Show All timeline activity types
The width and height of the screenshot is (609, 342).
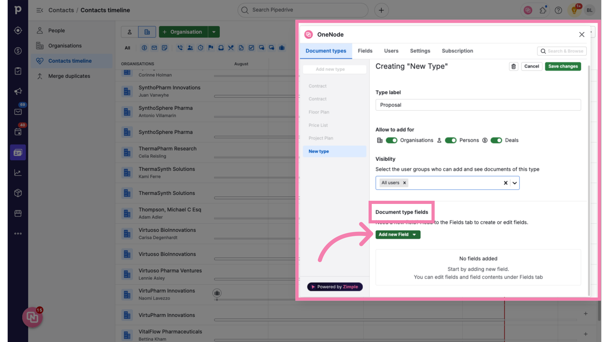[127, 48]
